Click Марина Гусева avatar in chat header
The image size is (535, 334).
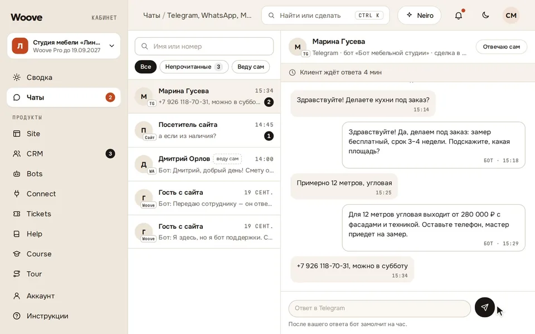(x=298, y=47)
